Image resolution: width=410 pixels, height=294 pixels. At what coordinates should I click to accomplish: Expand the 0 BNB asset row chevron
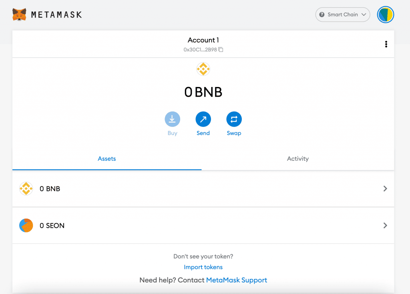[x=385, y=189]
